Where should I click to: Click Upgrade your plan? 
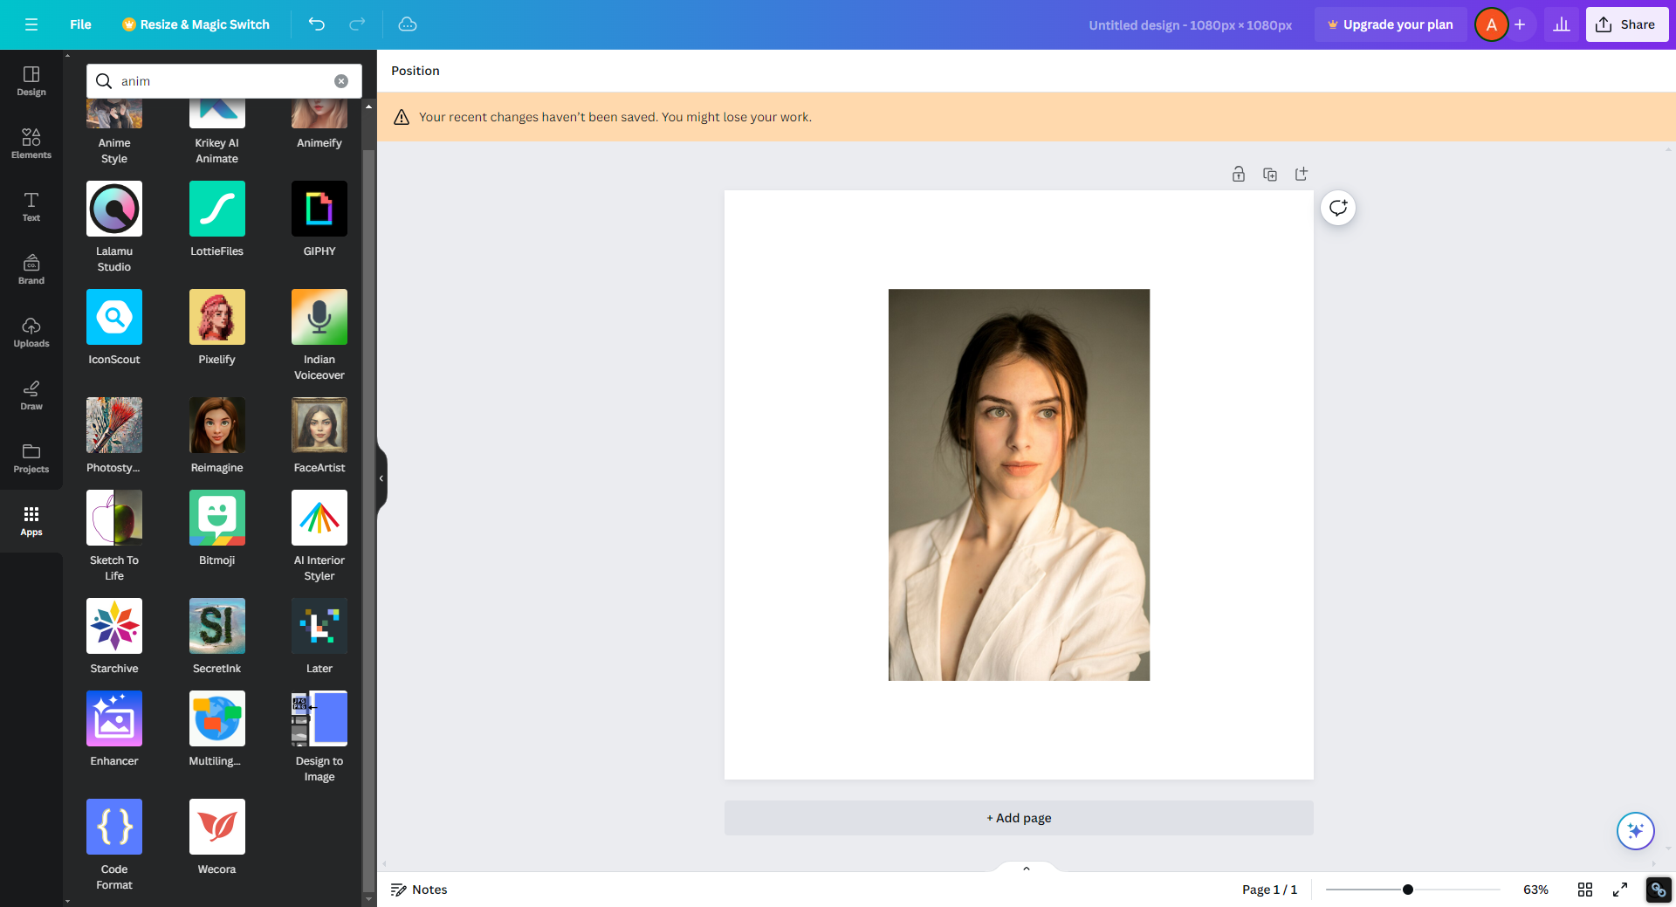[1390, 24]
